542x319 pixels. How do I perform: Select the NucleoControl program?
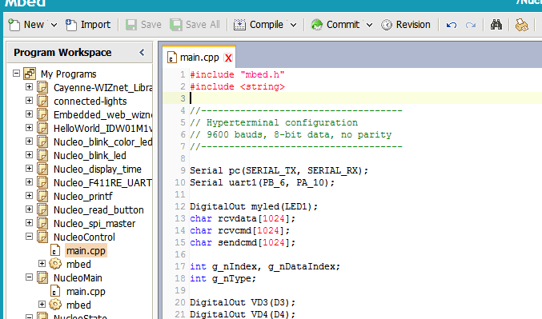(x=84, y=237)
